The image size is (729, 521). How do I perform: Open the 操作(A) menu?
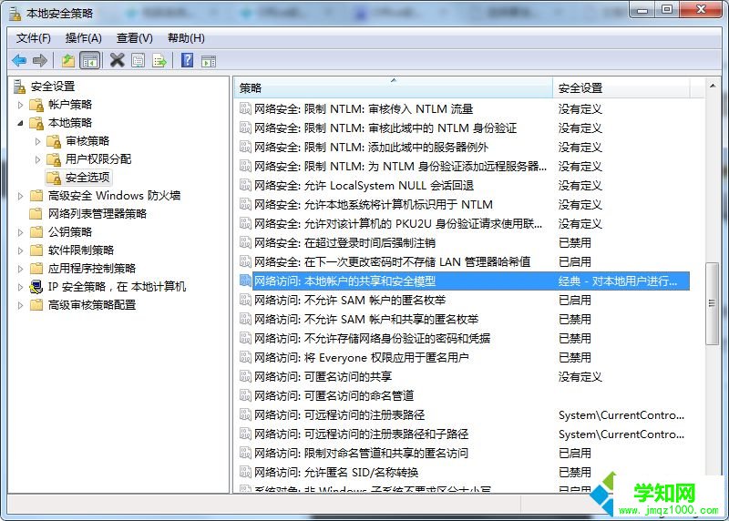[84, 38]
